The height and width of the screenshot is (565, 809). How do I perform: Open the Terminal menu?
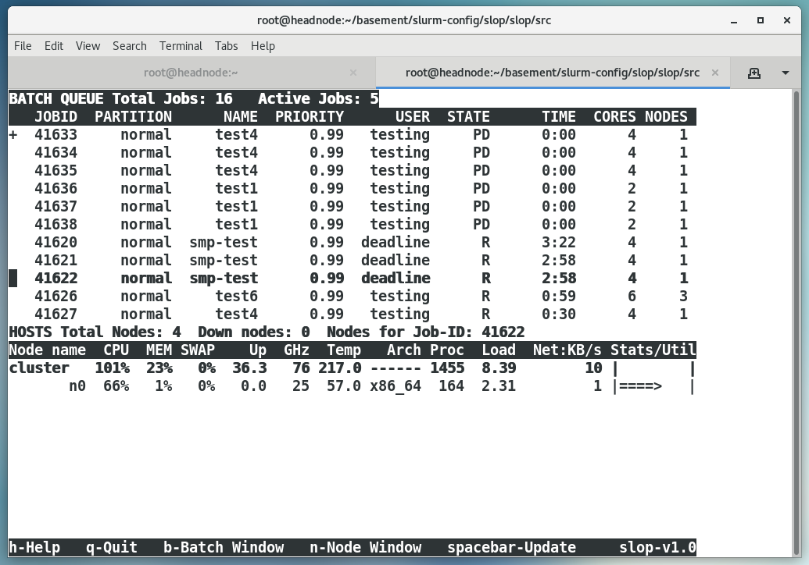[181, 46]
